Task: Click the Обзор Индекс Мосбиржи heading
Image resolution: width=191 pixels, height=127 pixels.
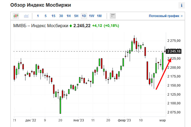Action: pyautogui.click(x=40, y=5)
